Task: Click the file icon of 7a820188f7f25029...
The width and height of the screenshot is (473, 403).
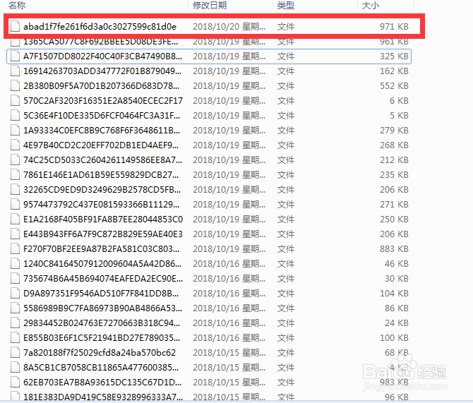Action: 15,353
